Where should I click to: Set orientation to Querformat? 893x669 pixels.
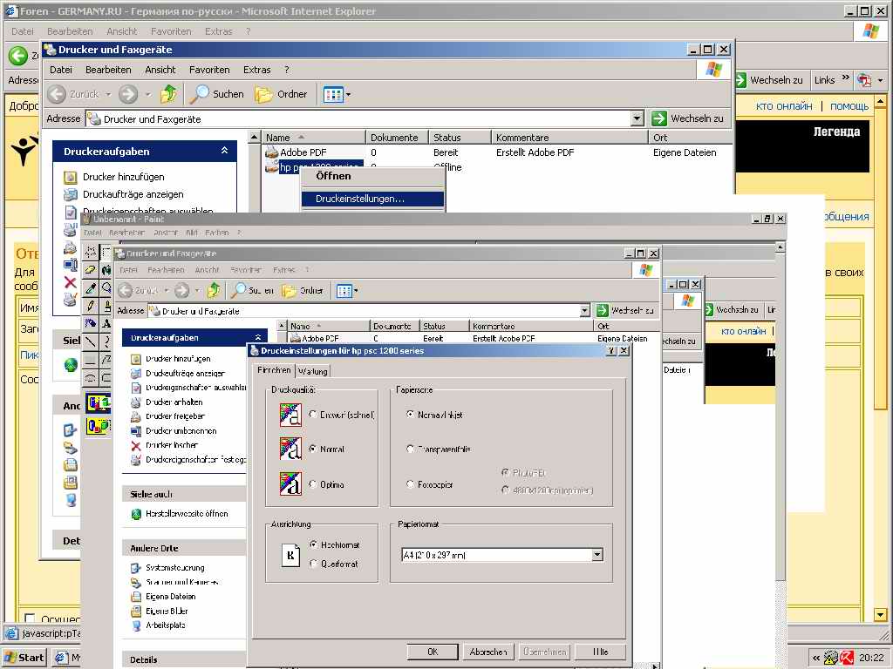[x=313, y=564]
